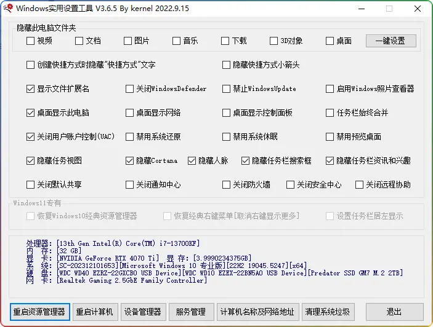The image size is (433, 327).
Task: Check 关闭默认共享
Action: click(x=30, y=184)
